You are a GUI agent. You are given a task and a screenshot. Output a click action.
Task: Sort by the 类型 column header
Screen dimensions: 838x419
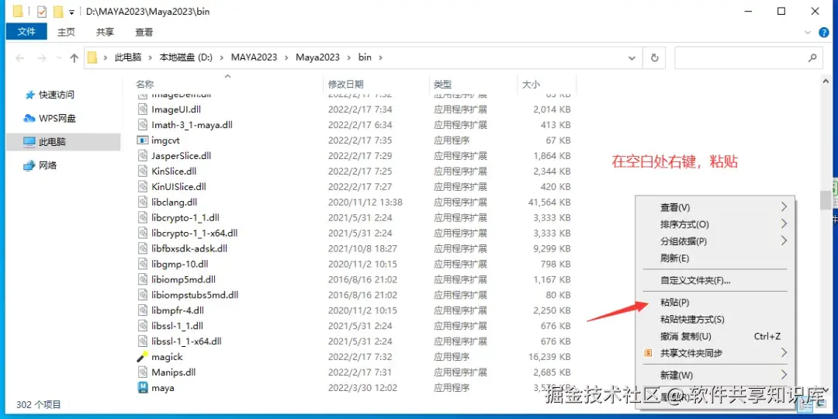[442, 84]
